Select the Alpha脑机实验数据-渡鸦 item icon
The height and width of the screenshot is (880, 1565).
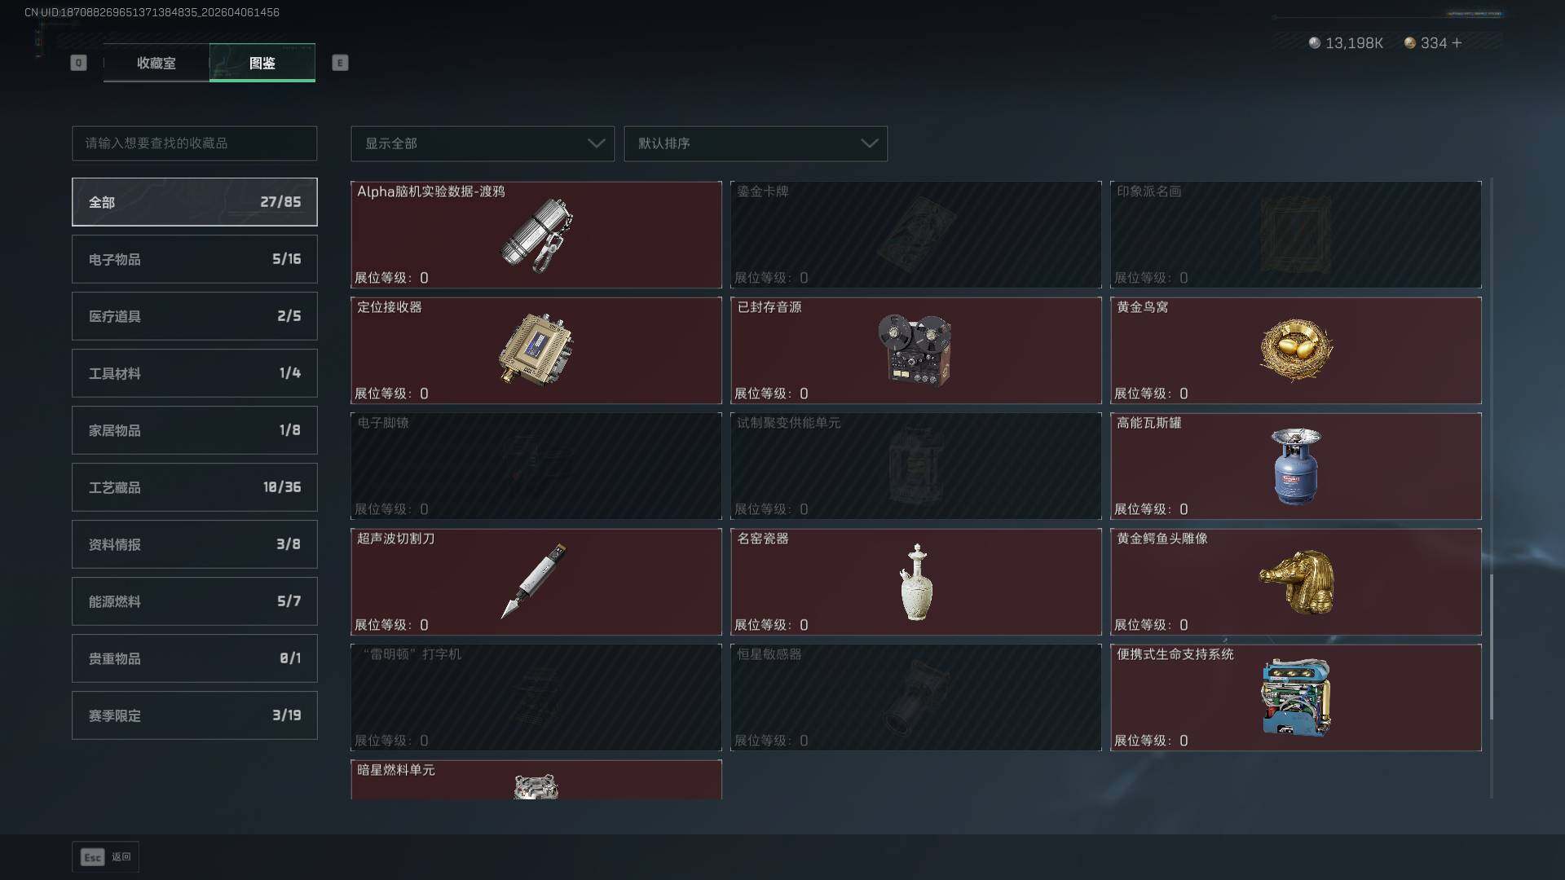(x=536, y=235)
